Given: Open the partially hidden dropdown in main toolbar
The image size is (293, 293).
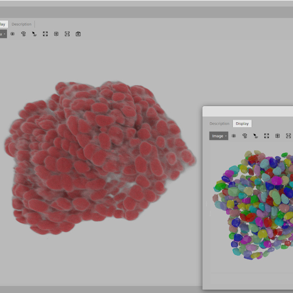Looking at the screenshot, I should 3,34.
